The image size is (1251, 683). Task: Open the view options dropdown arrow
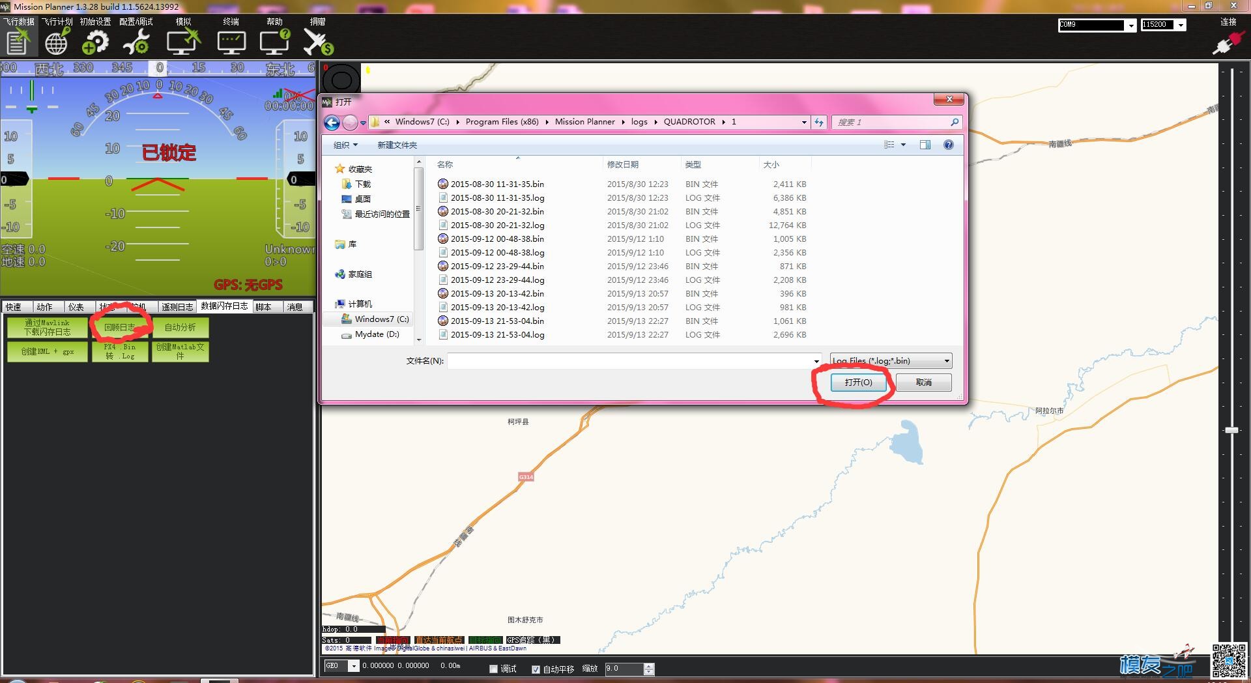[903, 145]
